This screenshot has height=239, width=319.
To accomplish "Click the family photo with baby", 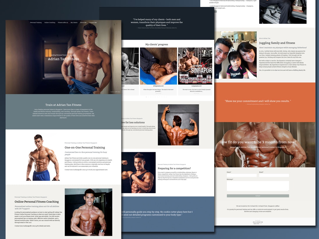I will tap(235, 55).
